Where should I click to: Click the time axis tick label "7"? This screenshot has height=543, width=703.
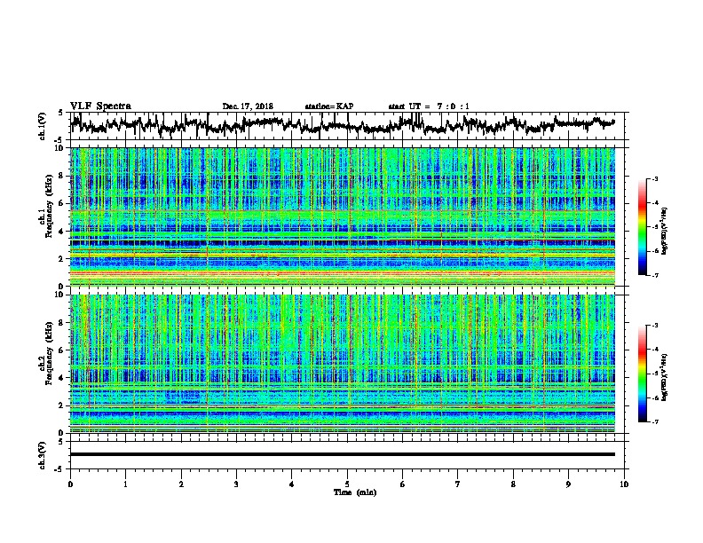point(458,484)
